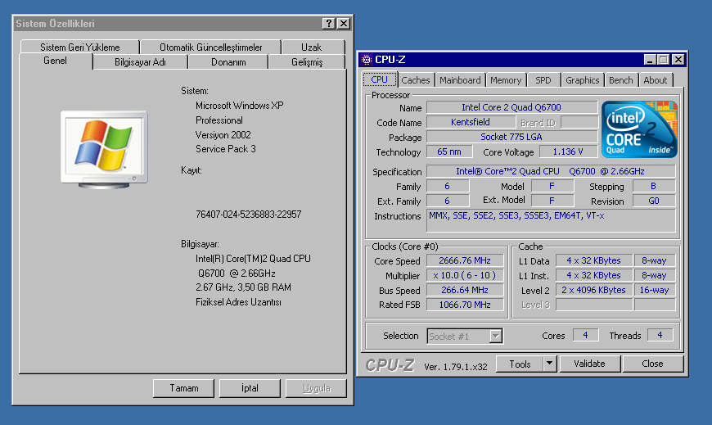Viewport: 712px width, 425px height.
Task: Click the Level 2 associativity 16-way
Action: click(655, 290)
